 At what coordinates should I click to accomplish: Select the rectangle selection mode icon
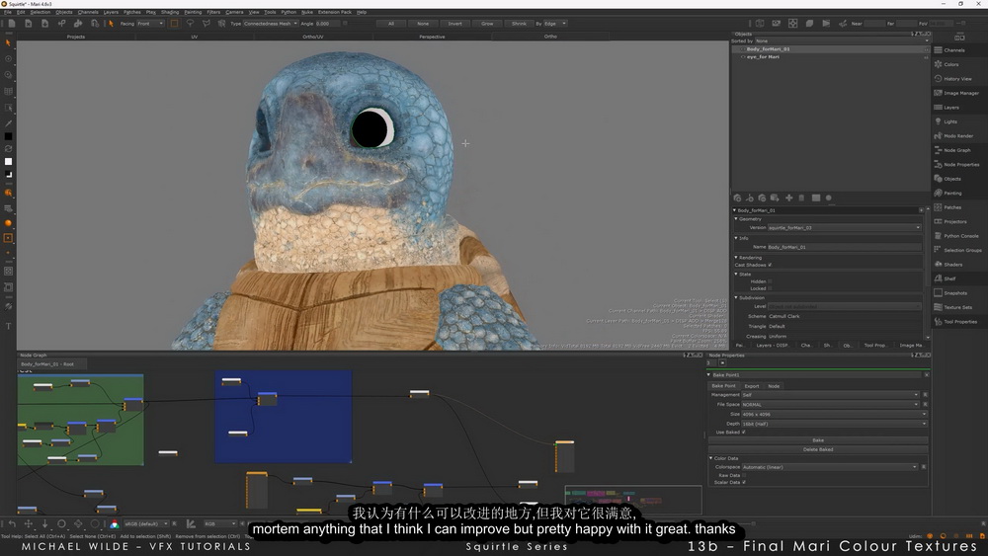175,24
